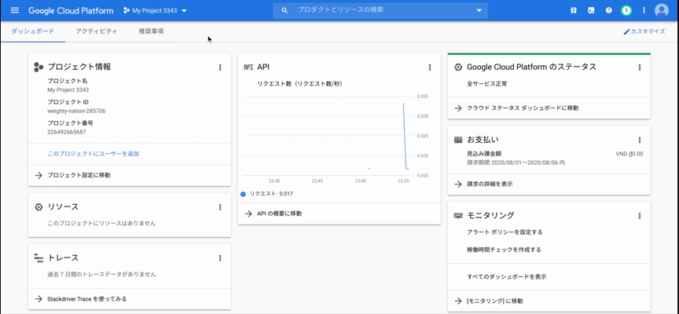Click the モニタリング monitor icon
Viewport: 679px width, 314px height.
[x=458, y=215]
